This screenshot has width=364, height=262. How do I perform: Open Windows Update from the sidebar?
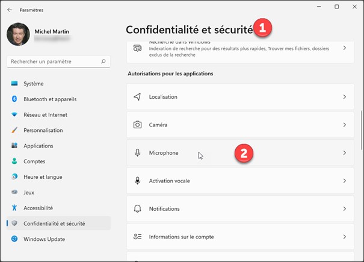click(x=45, y=239)
